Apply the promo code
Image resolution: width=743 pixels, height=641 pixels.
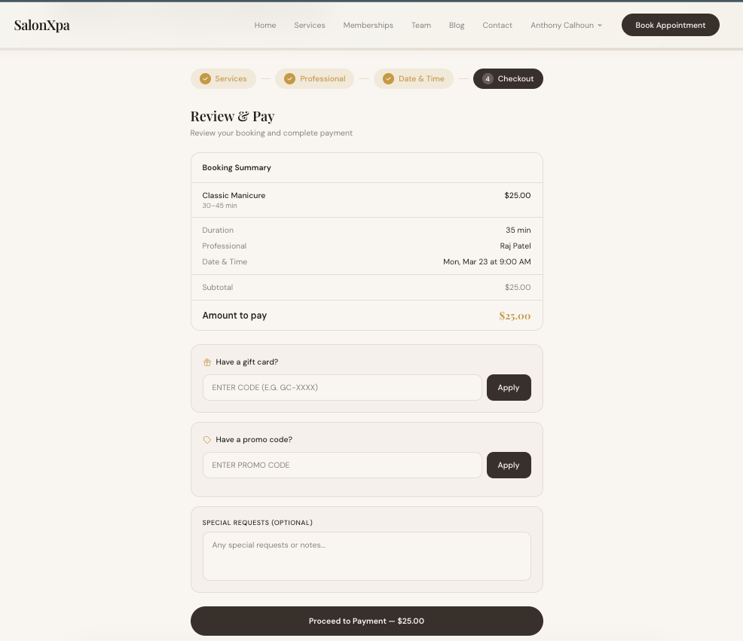coord(509,465)
